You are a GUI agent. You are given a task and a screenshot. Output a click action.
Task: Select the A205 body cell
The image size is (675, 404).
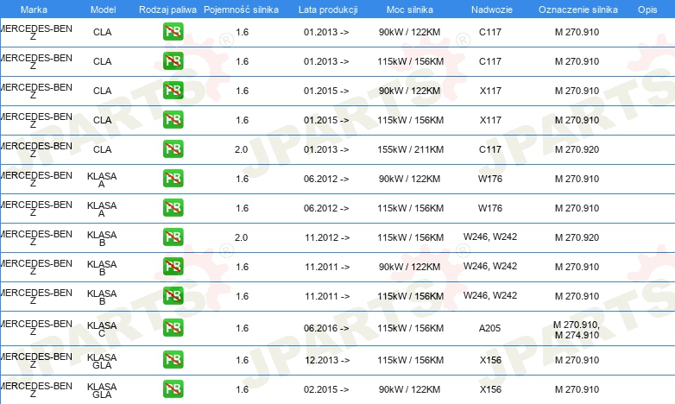490,328
